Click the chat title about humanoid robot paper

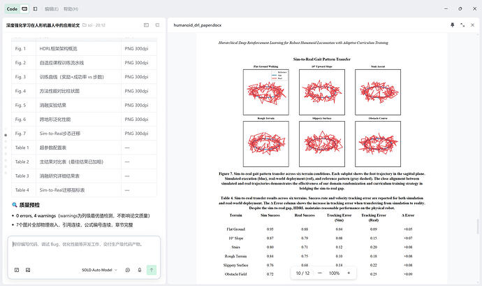pos(43,25)
